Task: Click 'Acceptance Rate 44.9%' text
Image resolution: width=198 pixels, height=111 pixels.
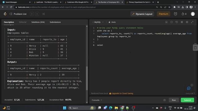Action: 60,100
